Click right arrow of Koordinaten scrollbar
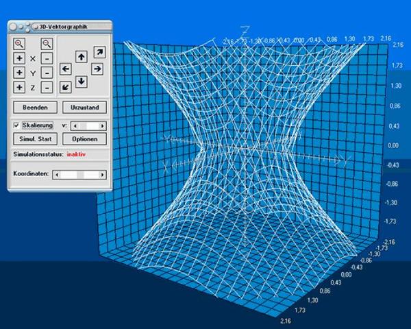The width and height of the screenshot is (411, 329). point(103,175)
